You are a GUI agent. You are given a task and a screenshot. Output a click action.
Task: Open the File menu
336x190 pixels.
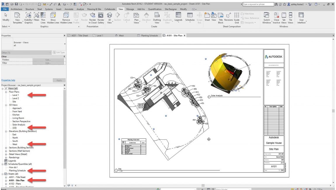click(5, 9)
